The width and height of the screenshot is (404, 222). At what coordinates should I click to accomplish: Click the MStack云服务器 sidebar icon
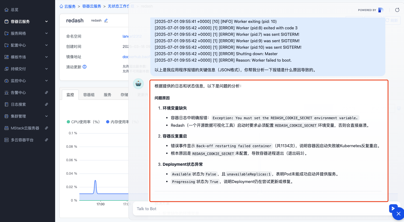click(x=6, y=128)
